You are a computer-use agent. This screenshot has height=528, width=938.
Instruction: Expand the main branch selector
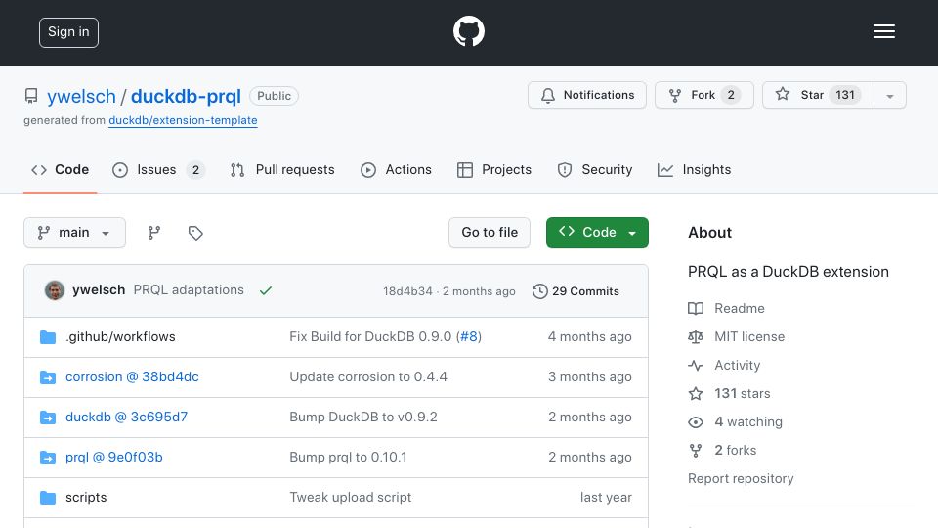(x=75, y=233)
